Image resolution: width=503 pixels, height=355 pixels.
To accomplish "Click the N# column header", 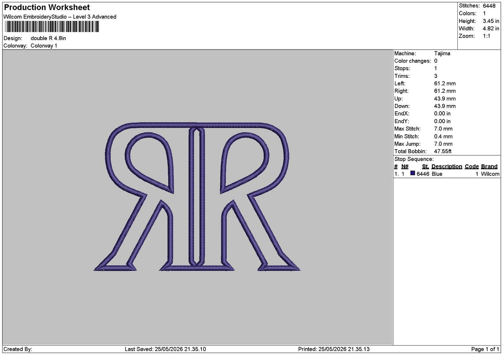I will [x=405, y=167].
